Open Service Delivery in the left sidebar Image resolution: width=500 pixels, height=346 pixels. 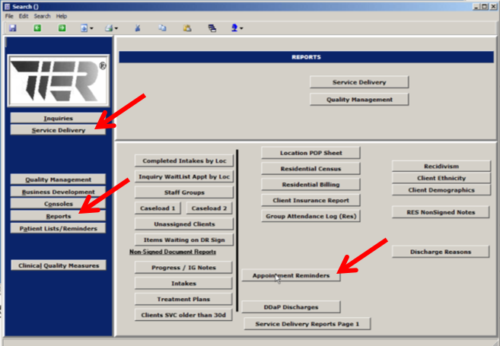point(58,130)
